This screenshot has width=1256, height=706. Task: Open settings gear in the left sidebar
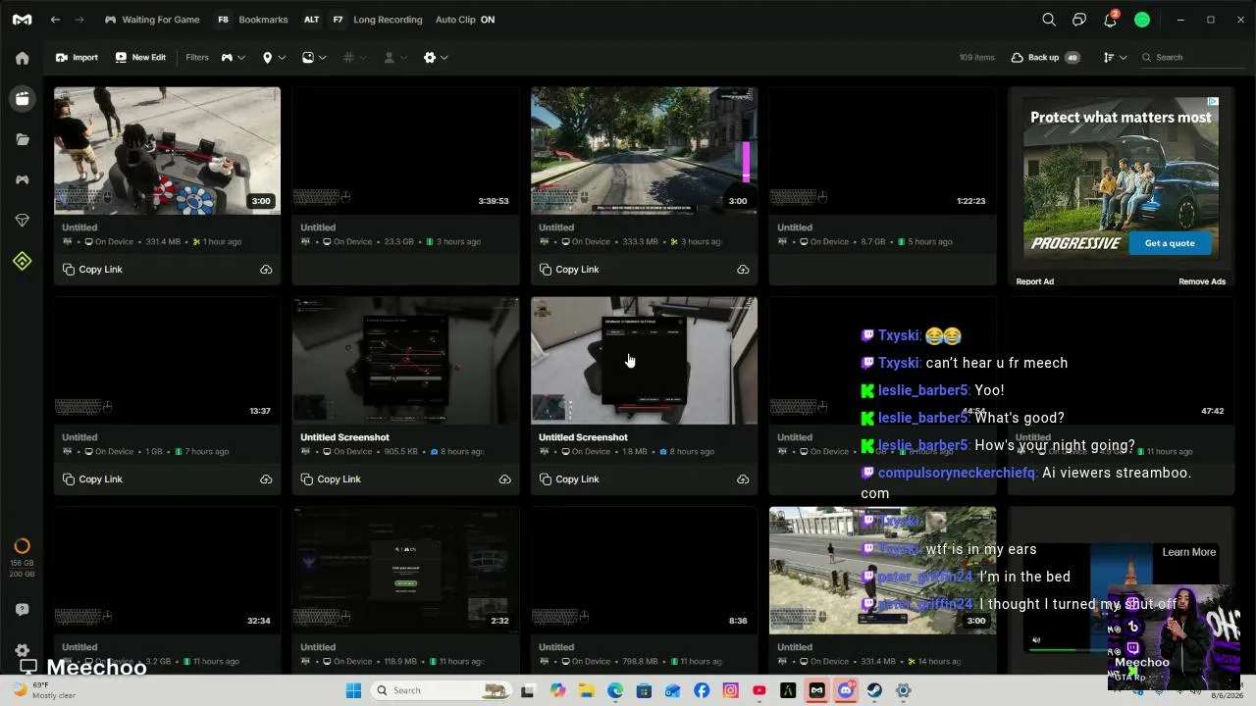tap(22, 650)
